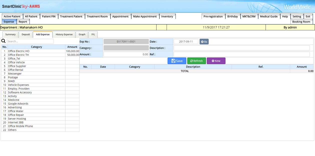Open the Graph tab
This screenshot has height=156, width=315.
[82, 35]
